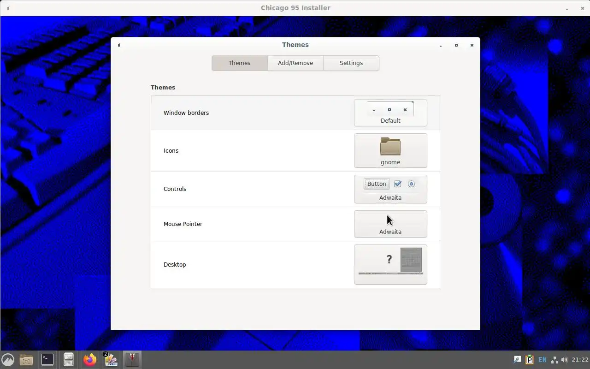This screenshot has height=369, width=590.
Task: Open the network connections tray icon
Action: tap(555, 360)
